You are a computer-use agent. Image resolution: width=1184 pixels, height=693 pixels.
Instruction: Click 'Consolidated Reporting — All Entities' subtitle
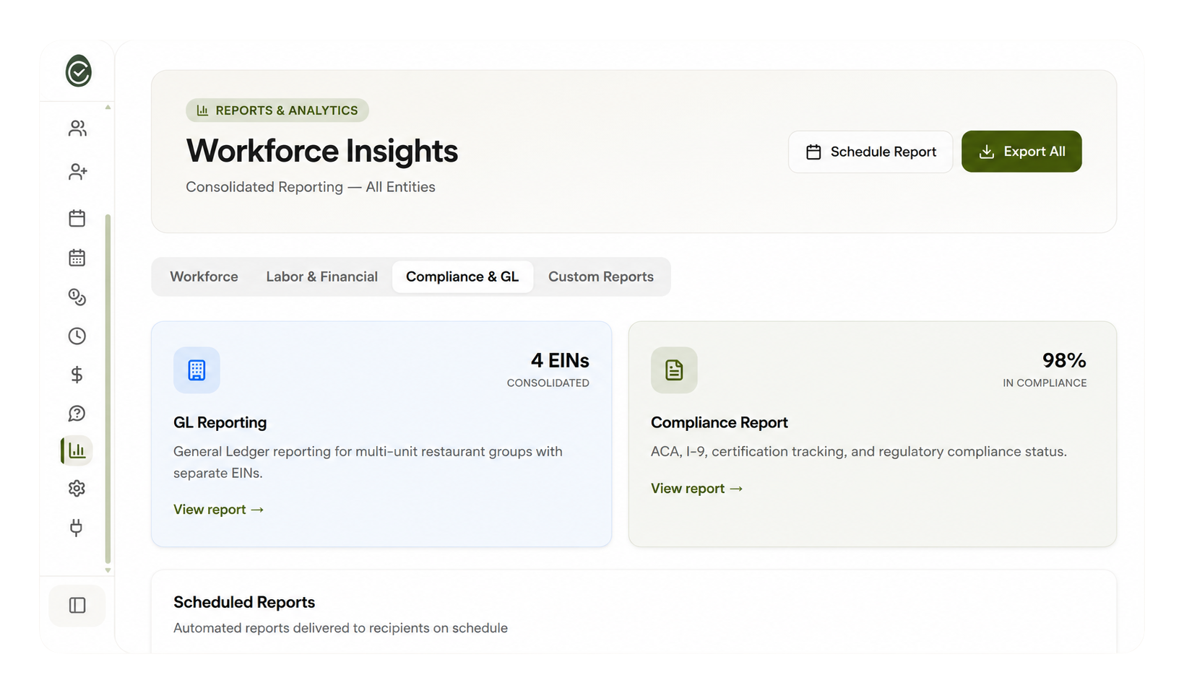[311, 187]
